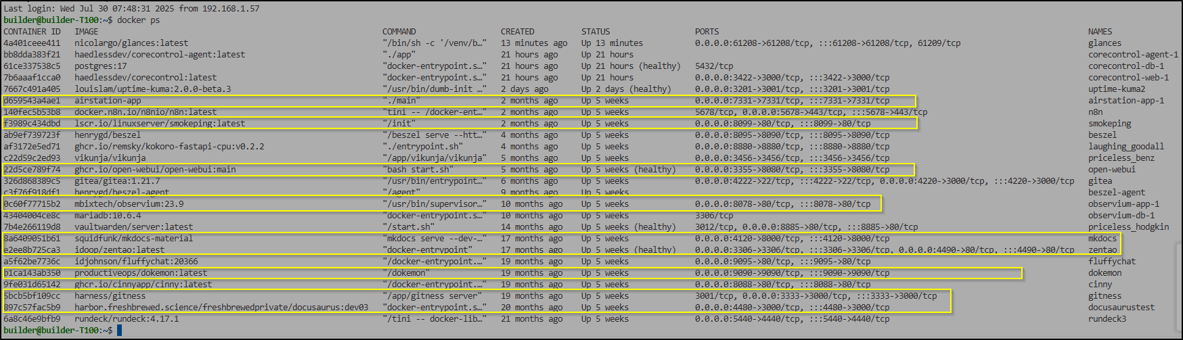Select the Last login line text
The image size is (1183, 340).
[131, 9]
